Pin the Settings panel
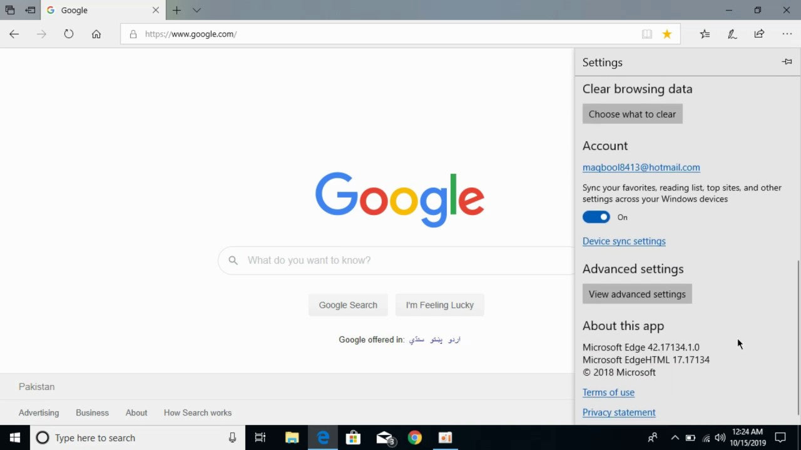Image resolution: width=801 pixels, height=450 pixels. 787,61
